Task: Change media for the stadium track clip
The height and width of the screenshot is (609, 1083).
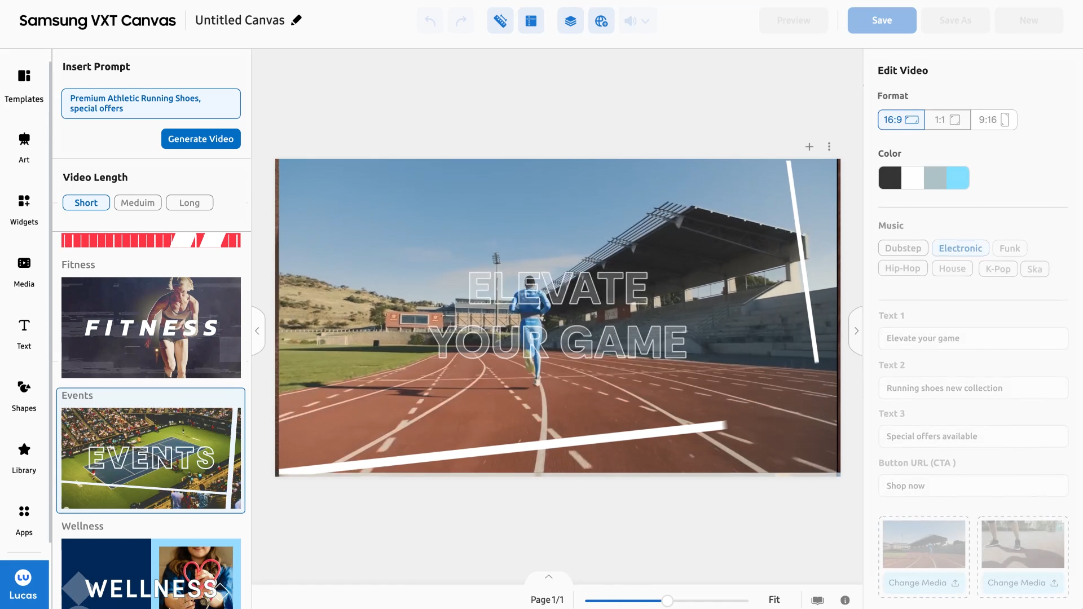Action: point(923,582)
